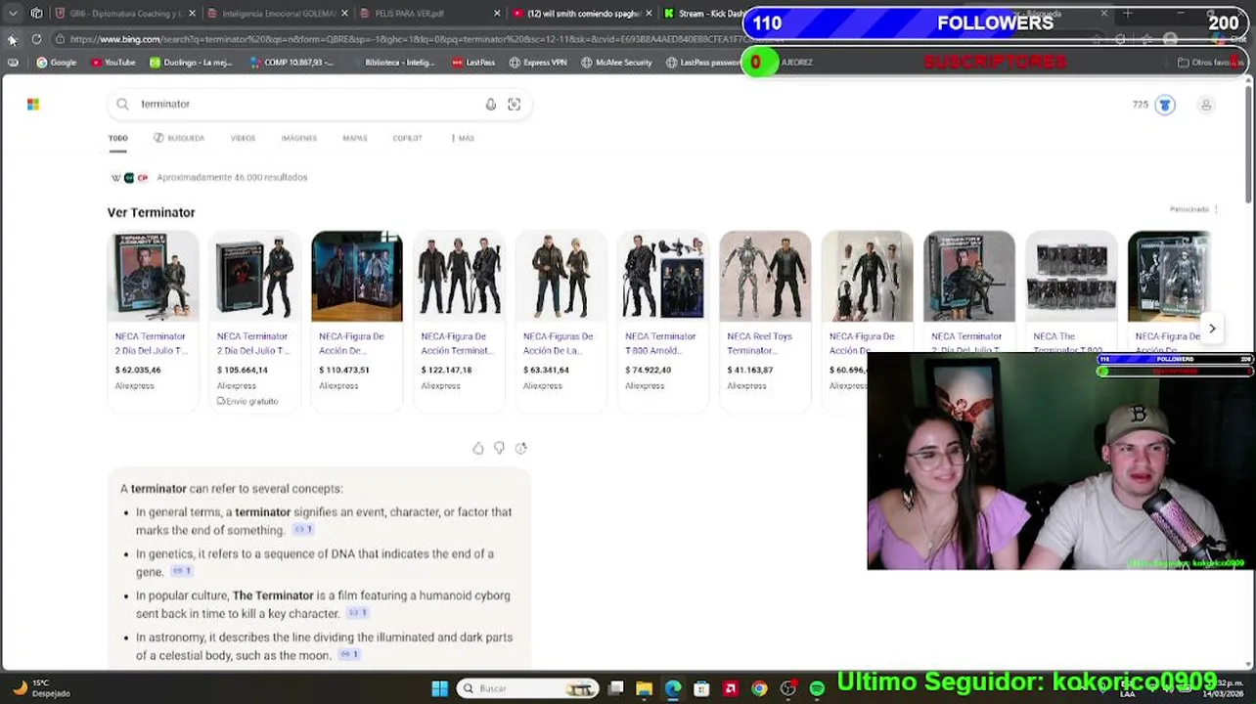This screenshot has height=704, width=1256.
Task: Open Spotify from the taskbar
Action: pyautogui.click(x=817, y=688)
